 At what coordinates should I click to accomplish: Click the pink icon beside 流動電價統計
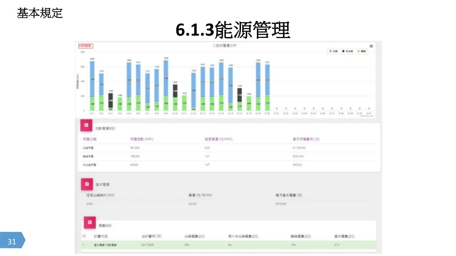tap(86, 125)
